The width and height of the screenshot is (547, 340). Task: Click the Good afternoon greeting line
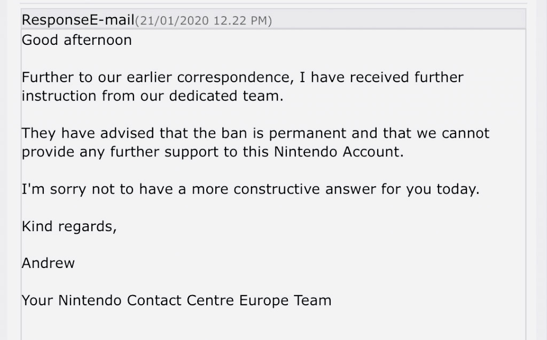click(x=77, y=39)
